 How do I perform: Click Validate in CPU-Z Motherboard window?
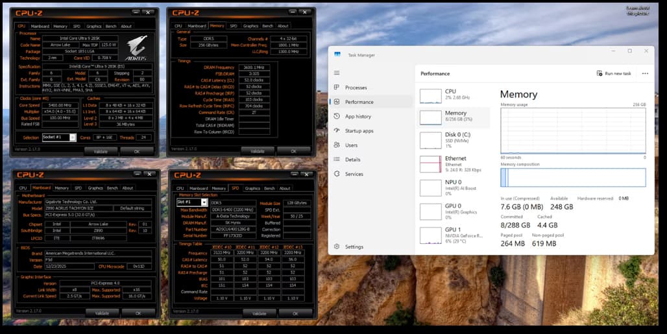pos(102,313)
